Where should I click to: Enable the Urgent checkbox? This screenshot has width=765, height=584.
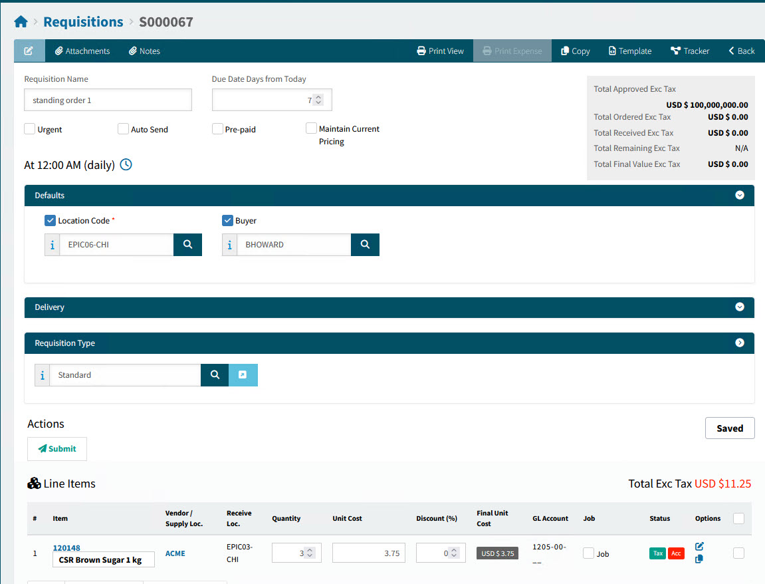30,129
